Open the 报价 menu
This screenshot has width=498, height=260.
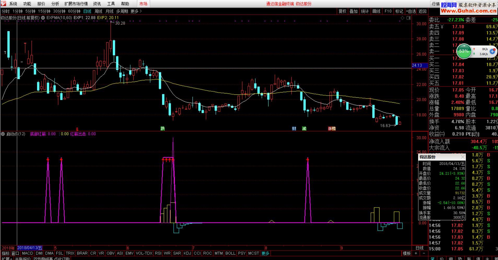(41, 4)
